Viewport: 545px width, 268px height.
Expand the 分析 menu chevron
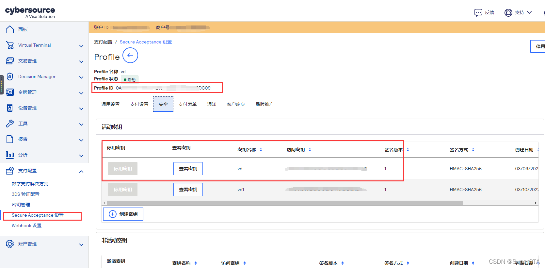(81, 156)
